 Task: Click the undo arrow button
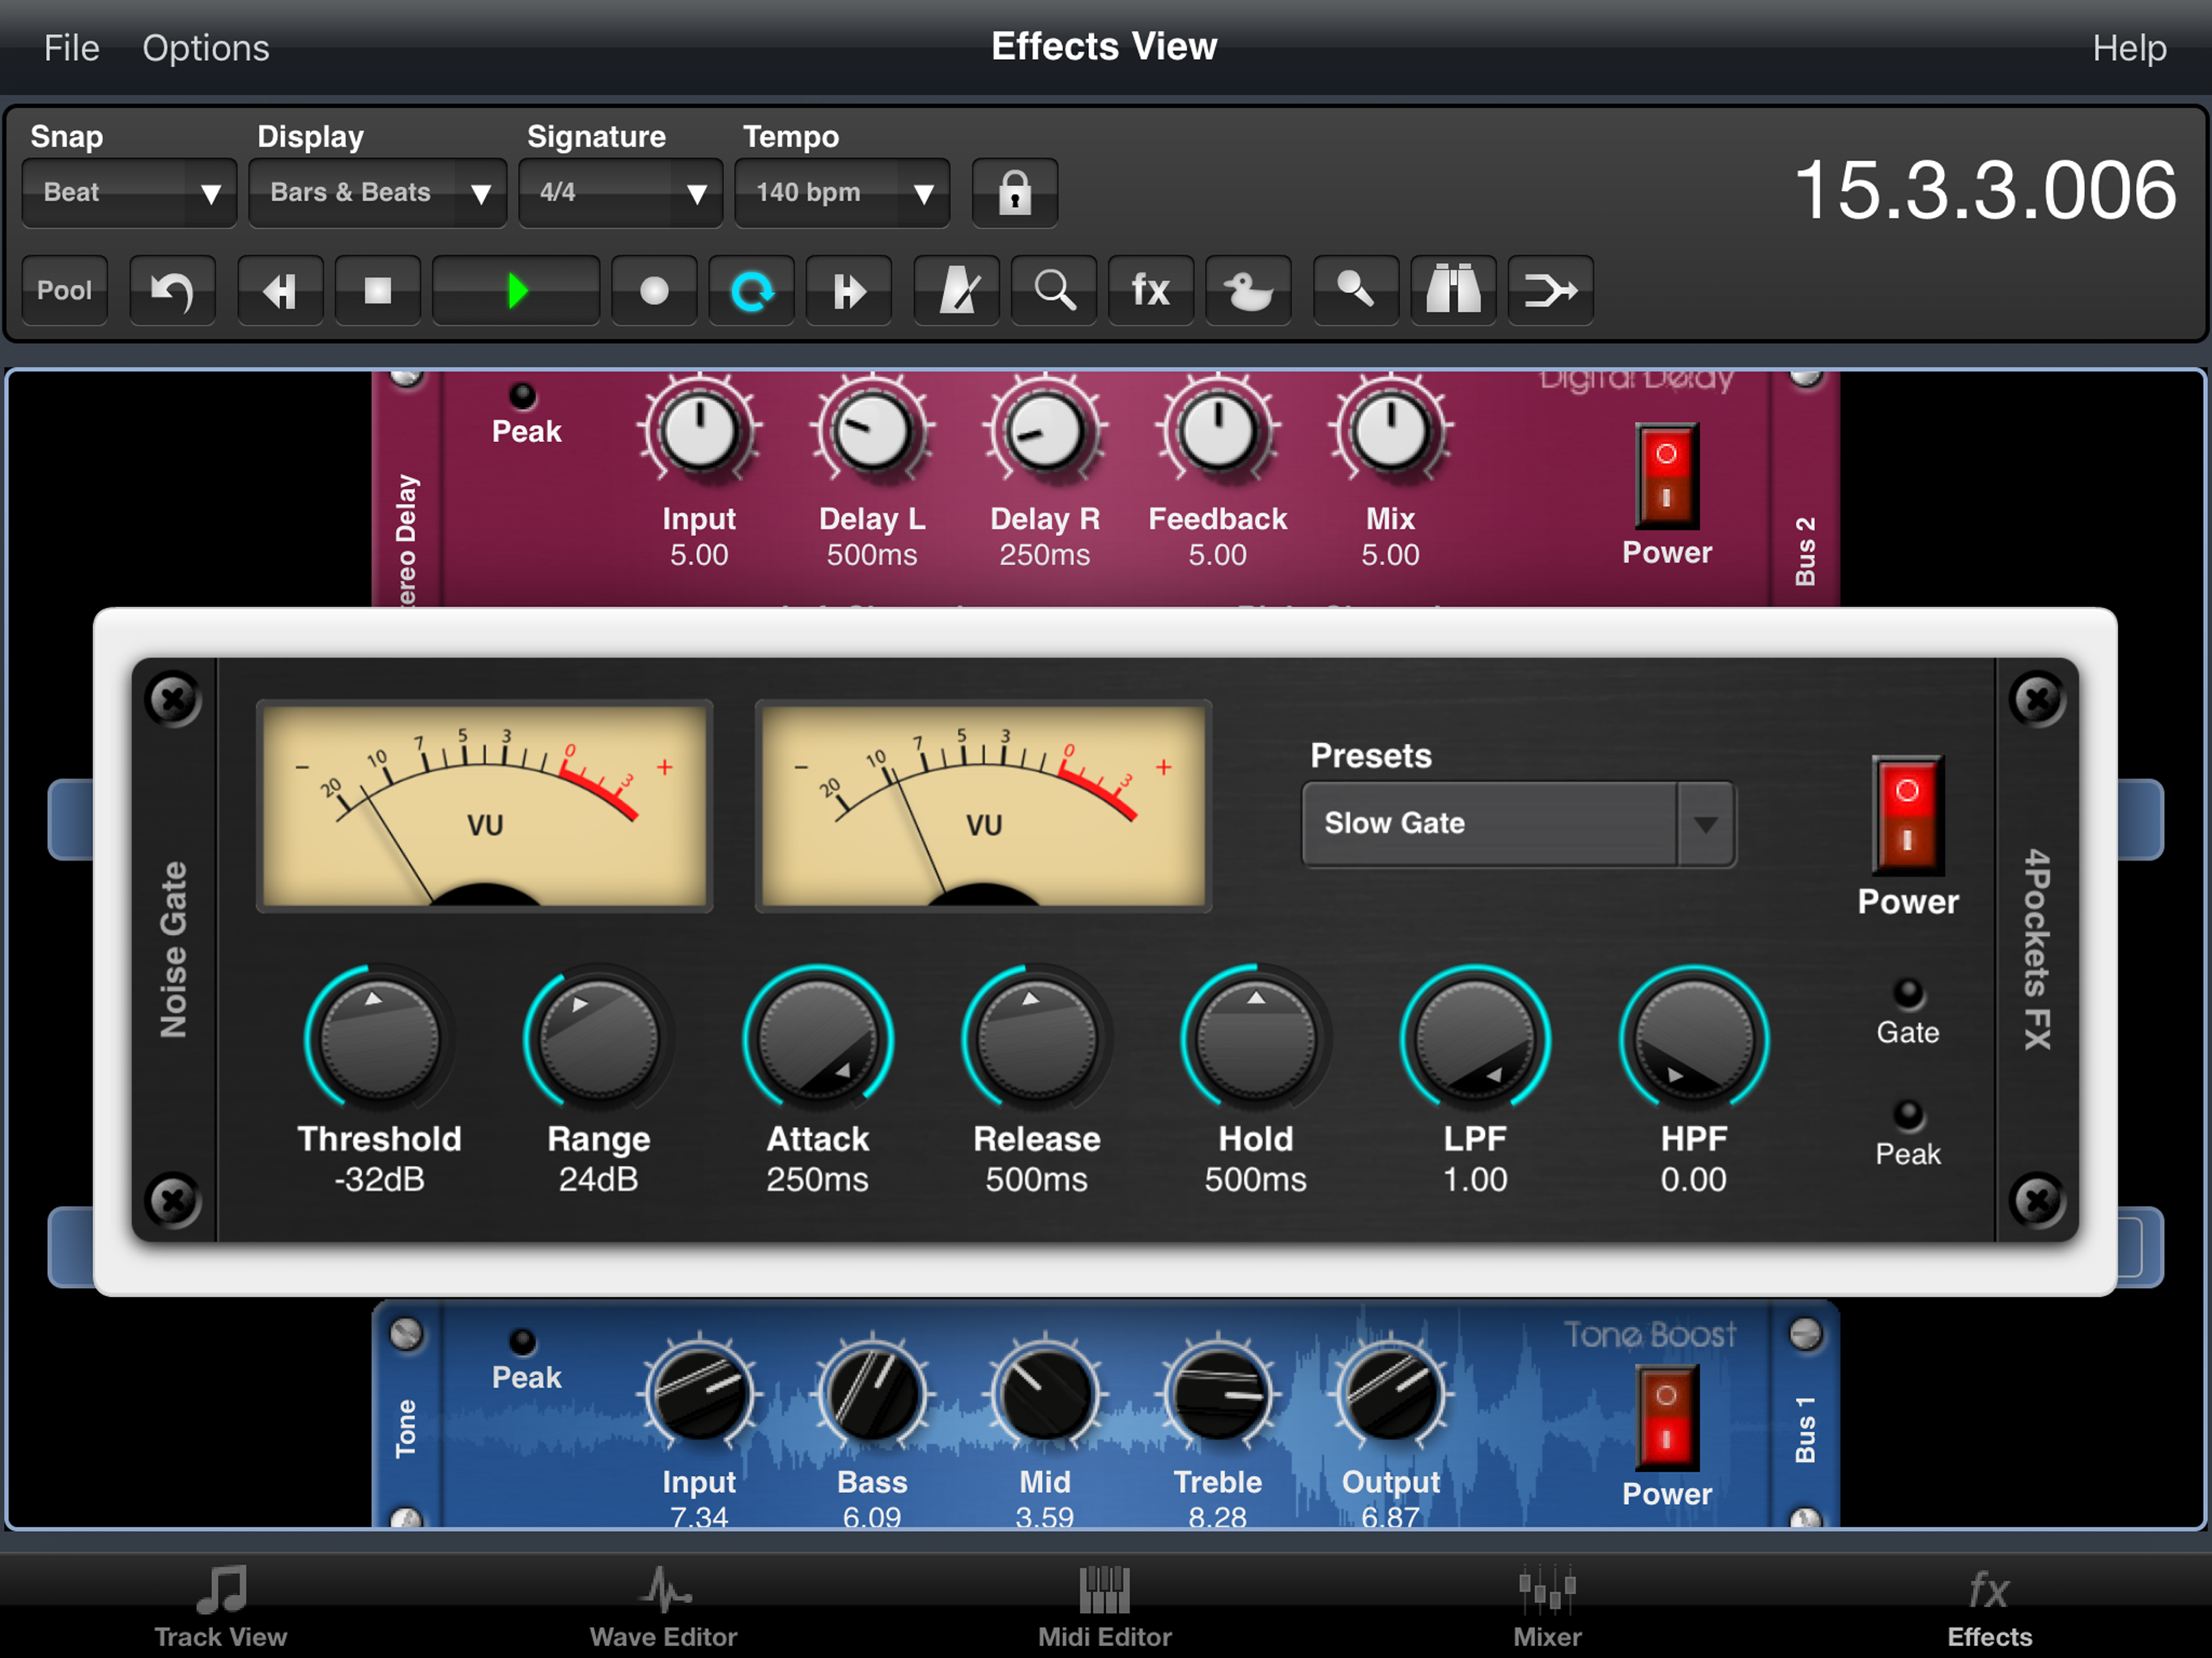[172, 291]
